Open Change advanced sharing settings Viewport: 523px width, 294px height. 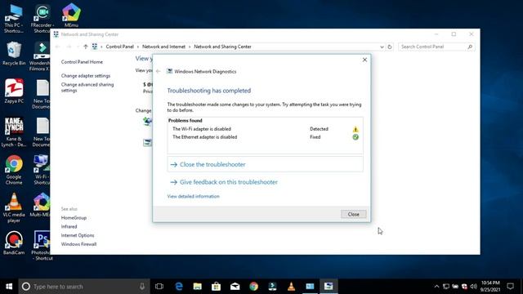click(x=87, y=87)
